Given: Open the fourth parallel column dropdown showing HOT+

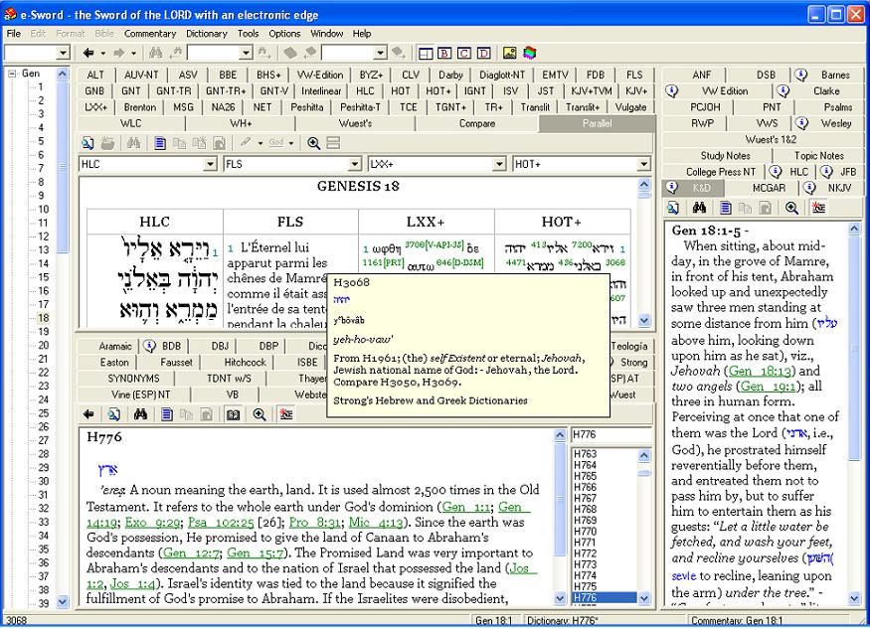Looking at the screenshot, I should click(x=643, y=164).
